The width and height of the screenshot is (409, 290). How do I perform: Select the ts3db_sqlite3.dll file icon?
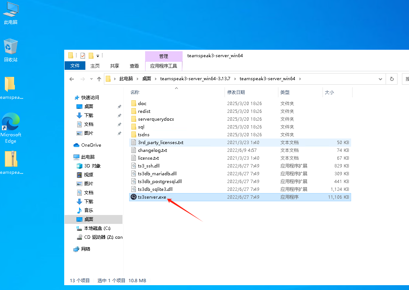(134, 189)
